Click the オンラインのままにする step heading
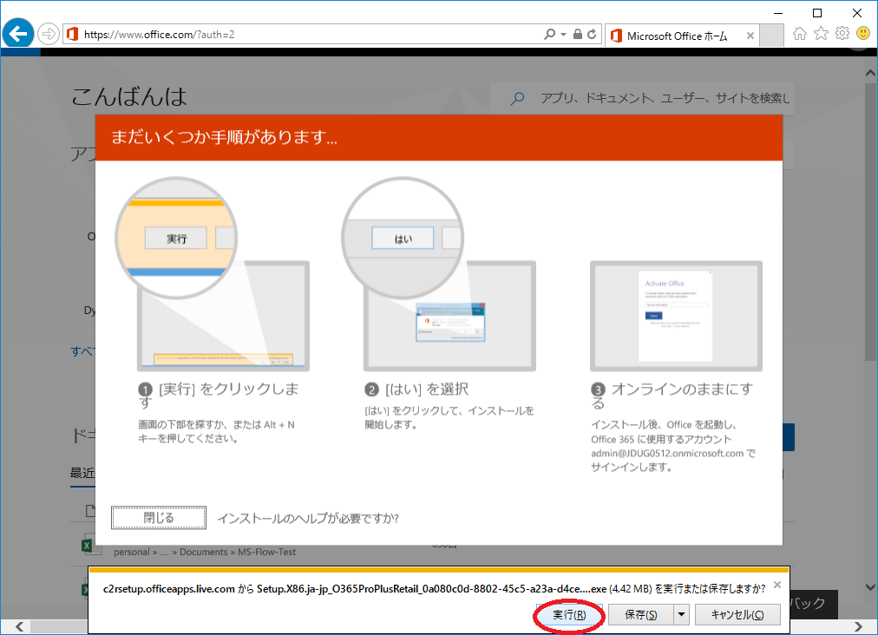Screen dimensions: 878x635 click(x=672, y=396)
